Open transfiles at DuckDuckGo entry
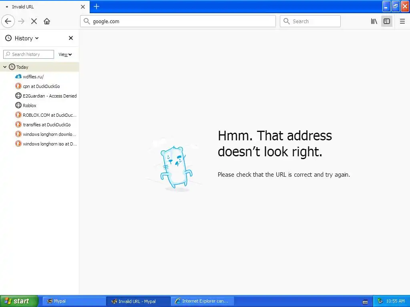410x307 pixels. (x=40, y=125)
